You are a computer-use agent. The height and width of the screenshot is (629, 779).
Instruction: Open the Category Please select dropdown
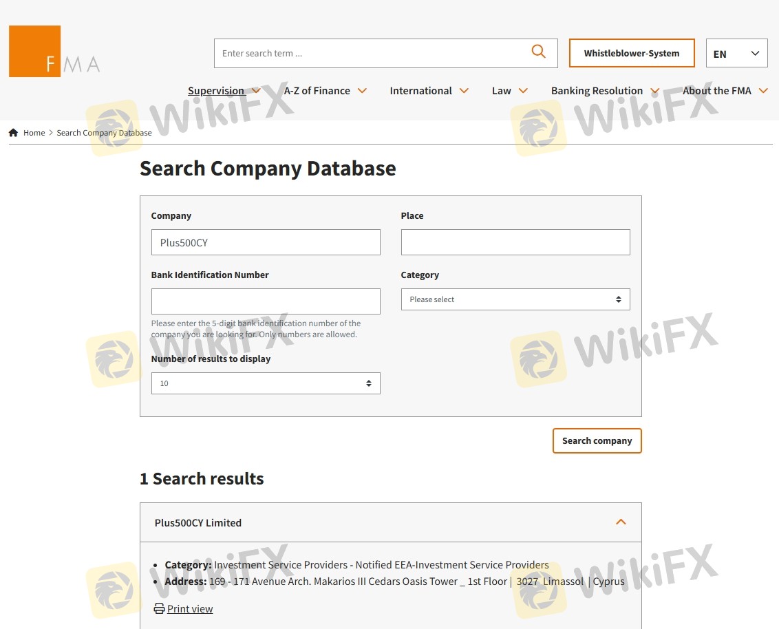pyautogui.click(x=515, y=299)
